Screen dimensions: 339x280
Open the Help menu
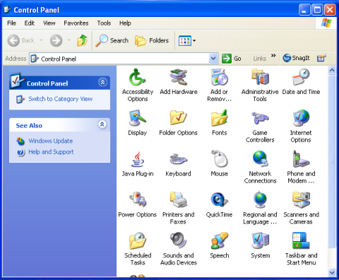pyautogui.click(x=125, y=23)
